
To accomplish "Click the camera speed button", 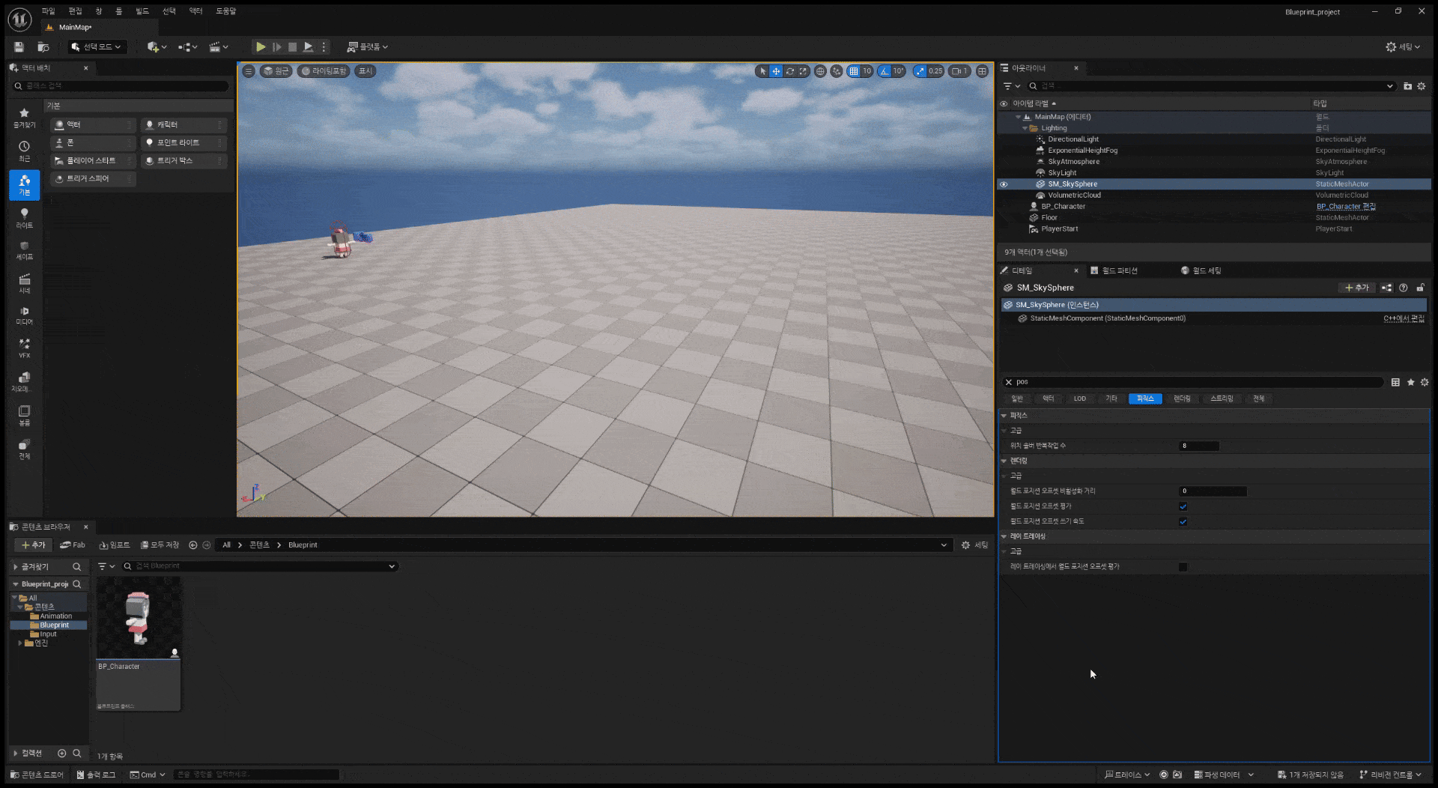I will pos(959,71).
